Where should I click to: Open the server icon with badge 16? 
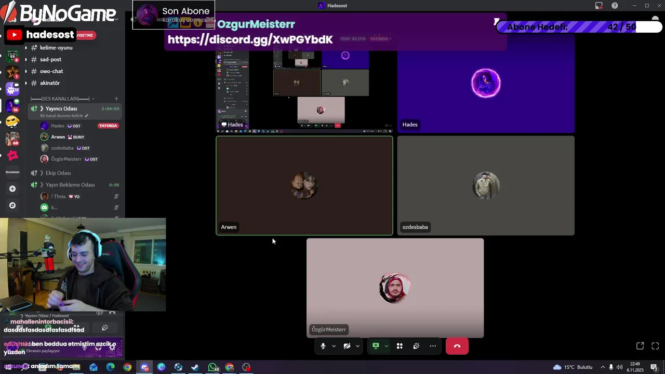(12, 105)
